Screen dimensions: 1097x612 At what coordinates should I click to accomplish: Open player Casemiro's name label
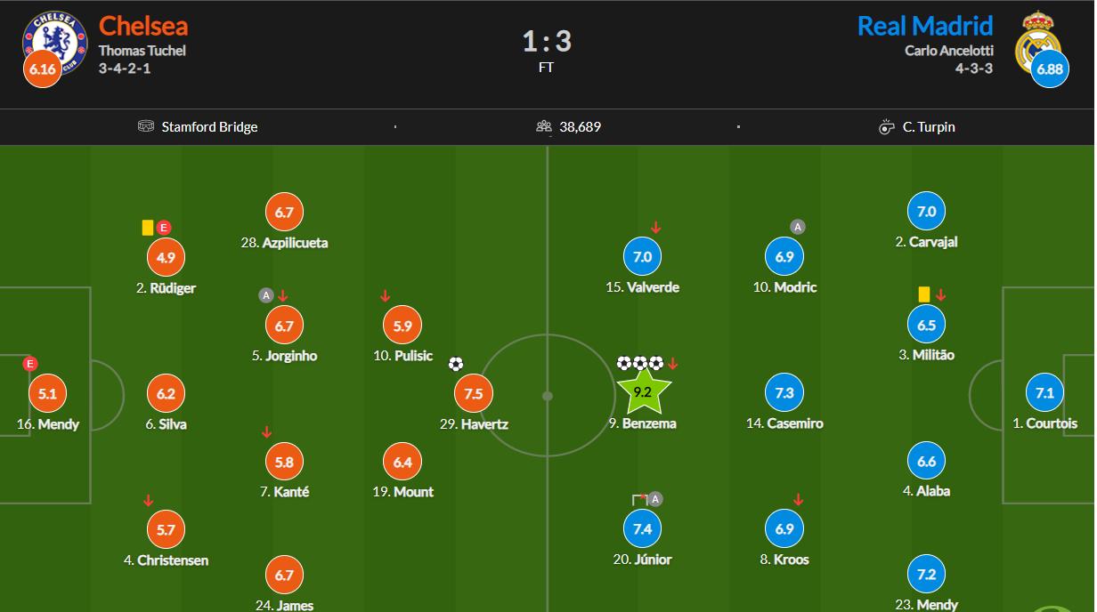coord(784,423)
